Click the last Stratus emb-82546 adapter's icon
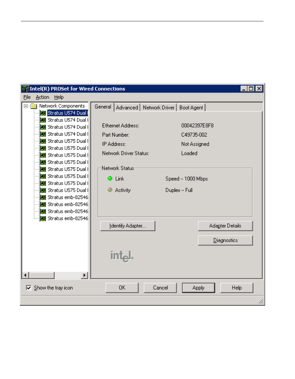The image size is (295, 379). (x=43, y=218)
